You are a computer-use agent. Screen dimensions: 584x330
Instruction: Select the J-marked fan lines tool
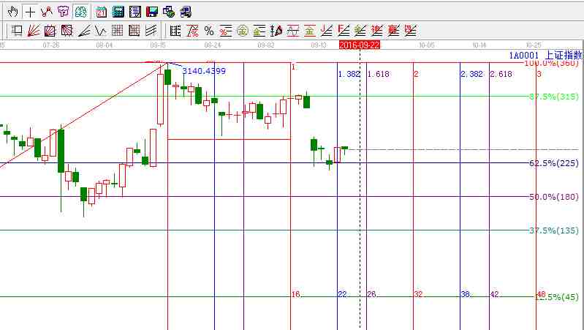pyautogui.click(x=327, y=31)
